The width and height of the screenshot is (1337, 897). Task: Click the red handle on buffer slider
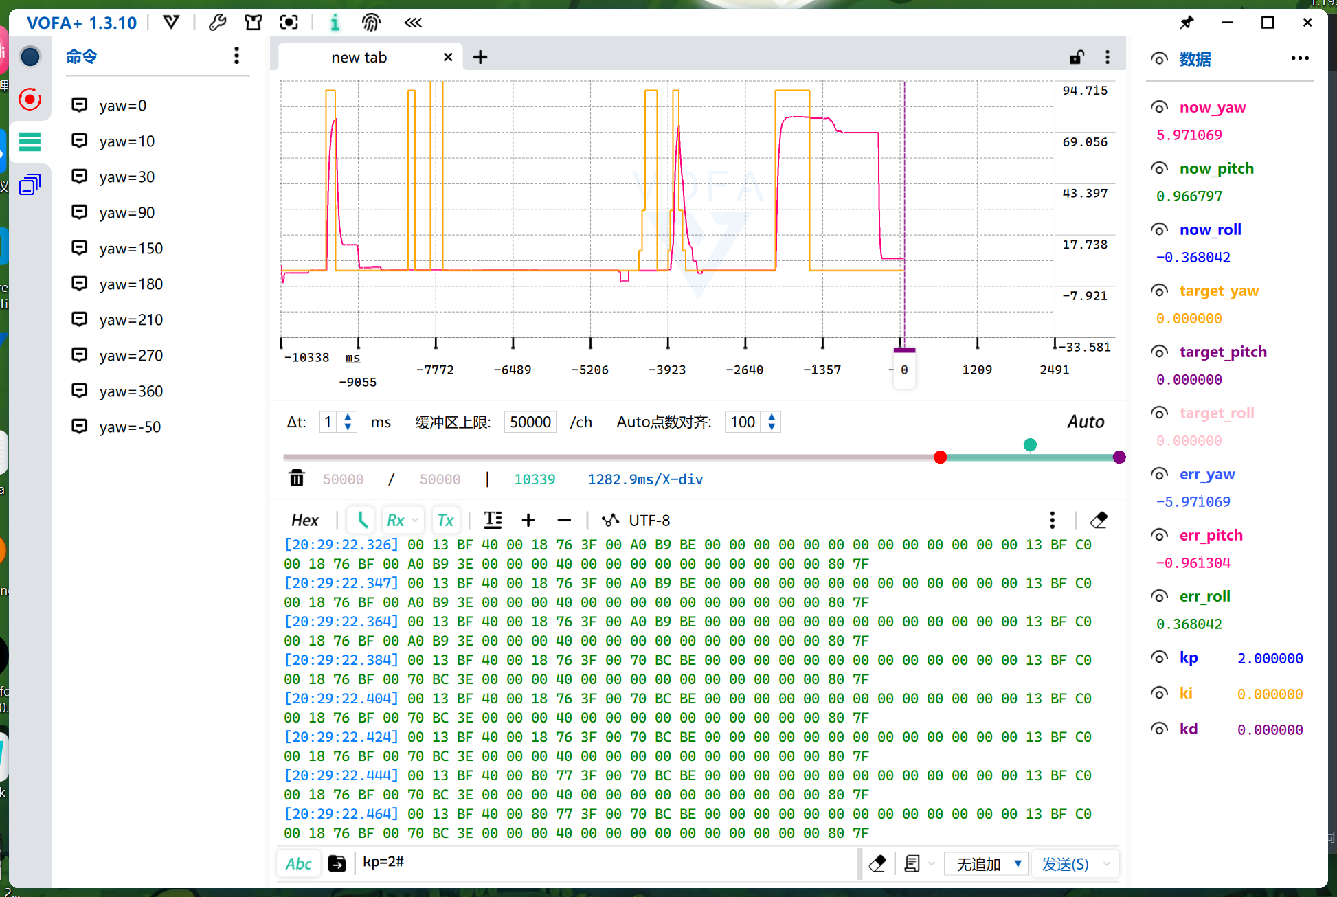pos(941,457)
